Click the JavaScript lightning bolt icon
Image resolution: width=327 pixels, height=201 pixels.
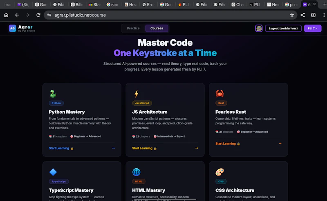tap(137, 94)
